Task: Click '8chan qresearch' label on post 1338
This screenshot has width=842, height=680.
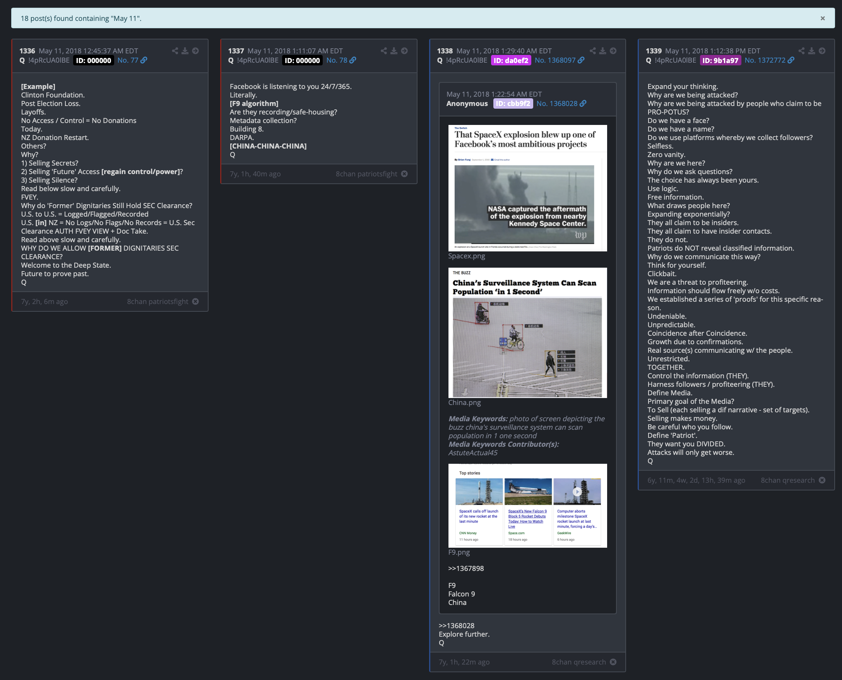Action: (x=579, y=662)
